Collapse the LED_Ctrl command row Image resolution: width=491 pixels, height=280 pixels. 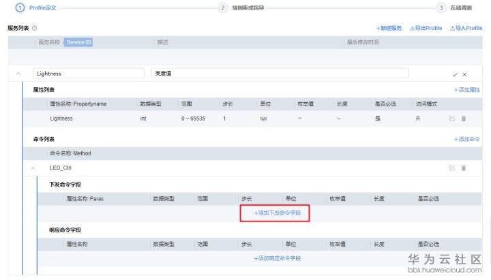(x=33, y=168)
